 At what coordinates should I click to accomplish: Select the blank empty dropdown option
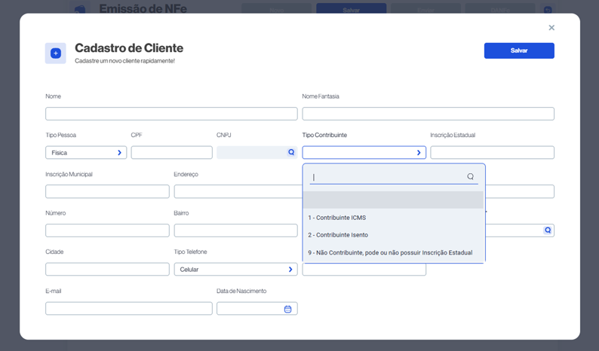pos(392,200)
